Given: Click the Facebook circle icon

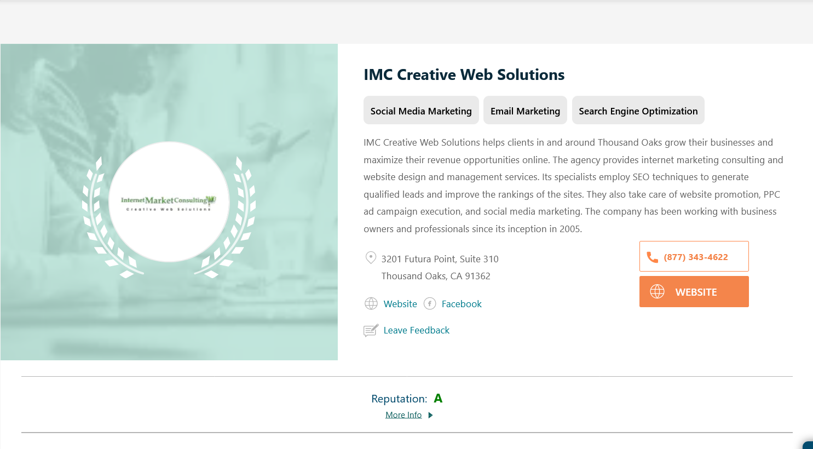Looking at the screenshot, I should (430, 303).
